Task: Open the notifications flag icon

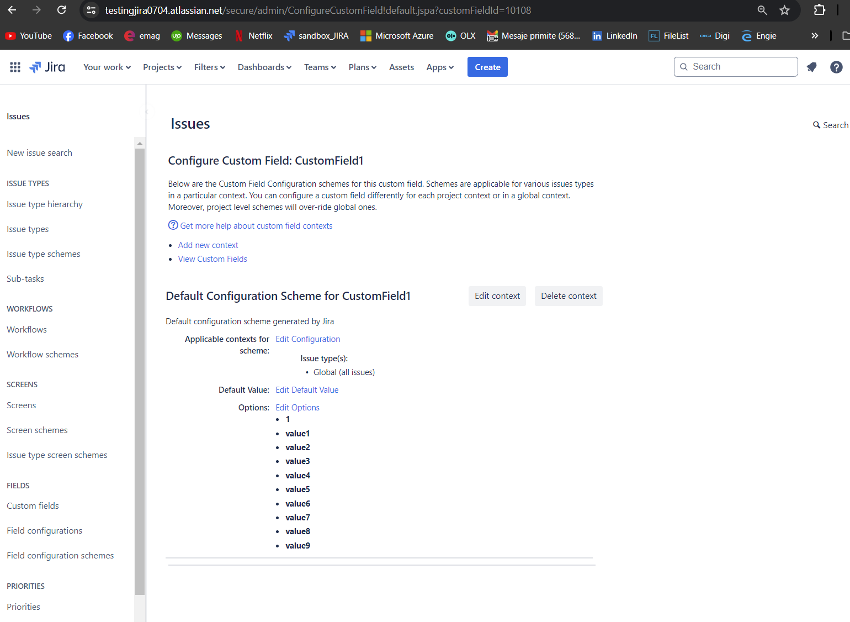Action: click(811, 67)
